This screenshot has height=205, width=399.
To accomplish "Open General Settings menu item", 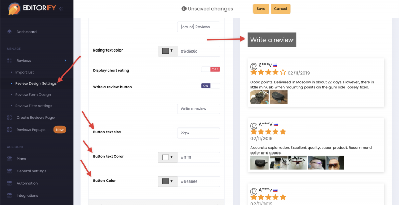I will point(31,171).
